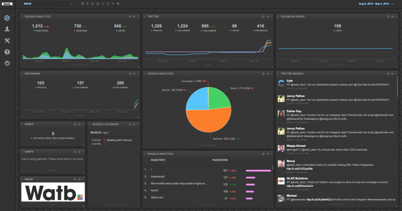Click export arrow on Twitter Search widget
This screenshot has width=402, height=211.
click(x=392, y=74)
